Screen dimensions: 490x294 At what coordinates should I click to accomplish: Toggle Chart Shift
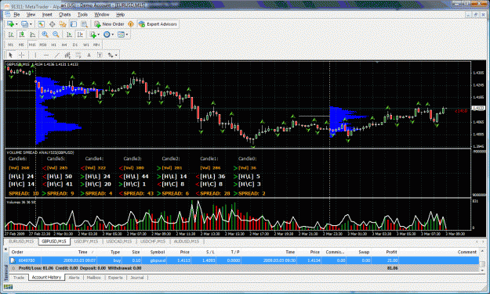pos(80,34)
